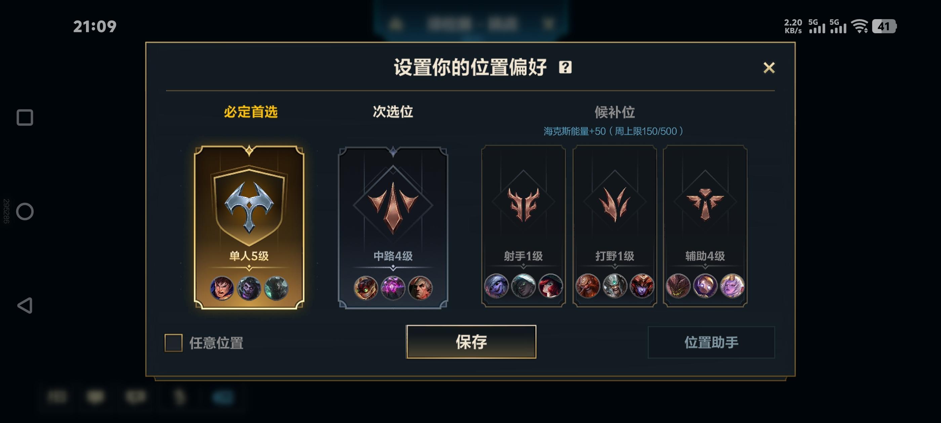The image size is (941, 423).
Task: Tap the first champion portrait under 打野1级
Action: 587,286
